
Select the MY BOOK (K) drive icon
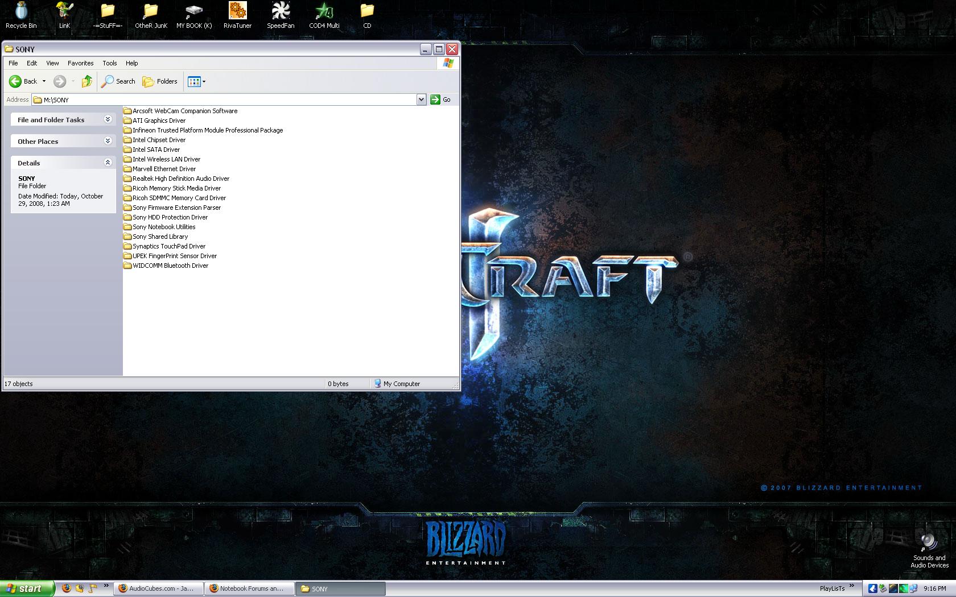194,16
